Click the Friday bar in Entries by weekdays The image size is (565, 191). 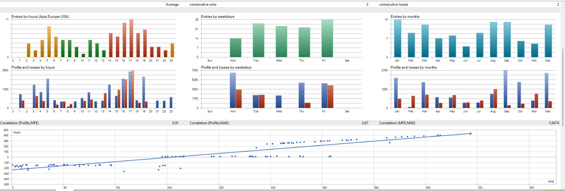(x=327, y=38)
